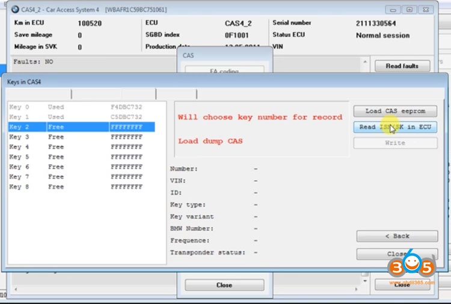Click the scroll down arrow near bottom right

point(365,281)
